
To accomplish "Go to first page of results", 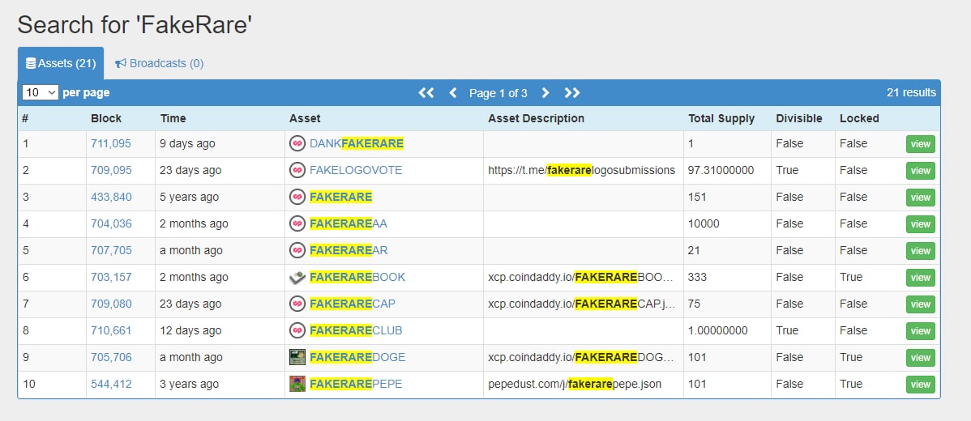I will point(426,93).
